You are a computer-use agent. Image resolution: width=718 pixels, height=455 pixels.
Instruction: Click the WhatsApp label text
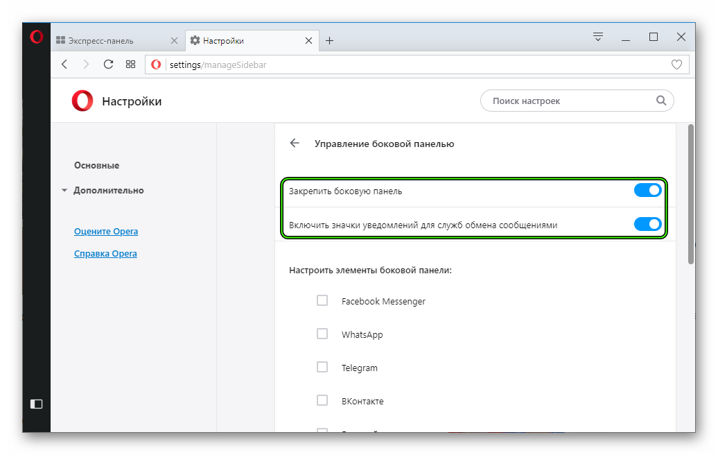point(362,334)
